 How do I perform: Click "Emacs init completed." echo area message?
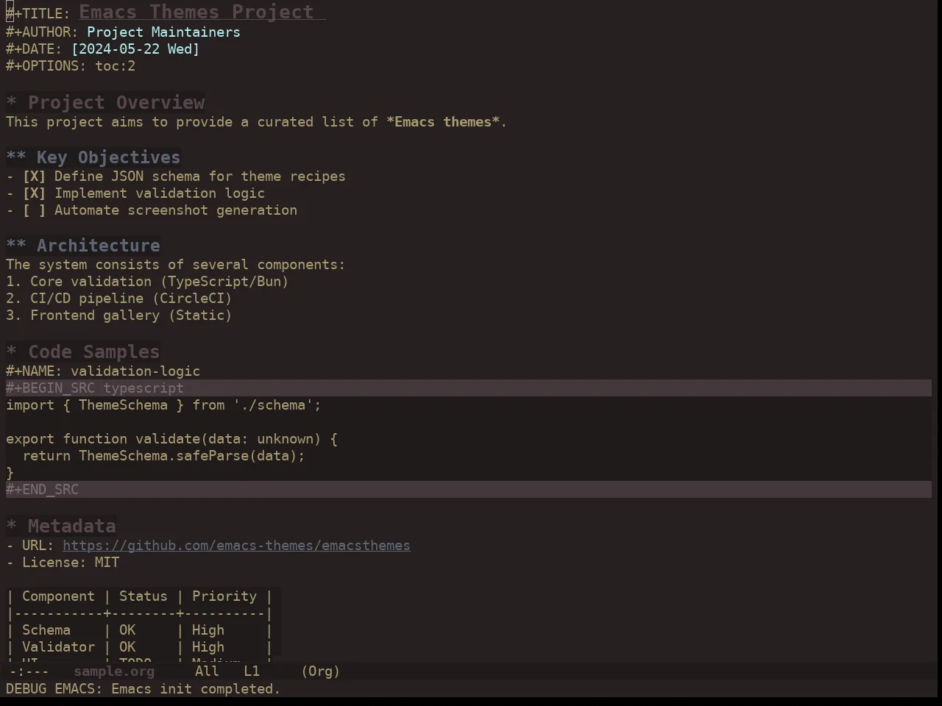coord(196,689)
